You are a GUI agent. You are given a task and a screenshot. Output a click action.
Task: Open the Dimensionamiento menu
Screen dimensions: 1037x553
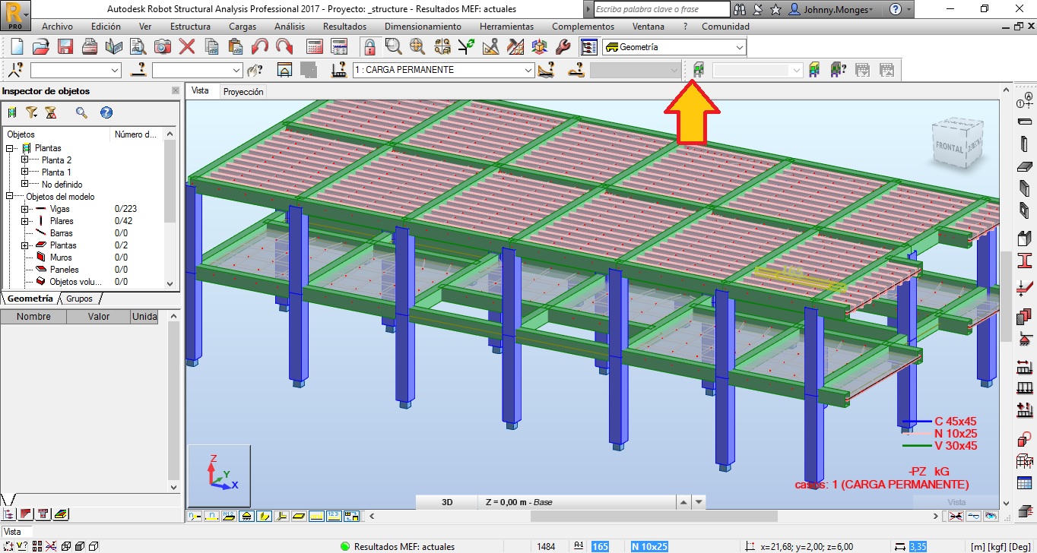pyautogui.click(x=423, y=27)
